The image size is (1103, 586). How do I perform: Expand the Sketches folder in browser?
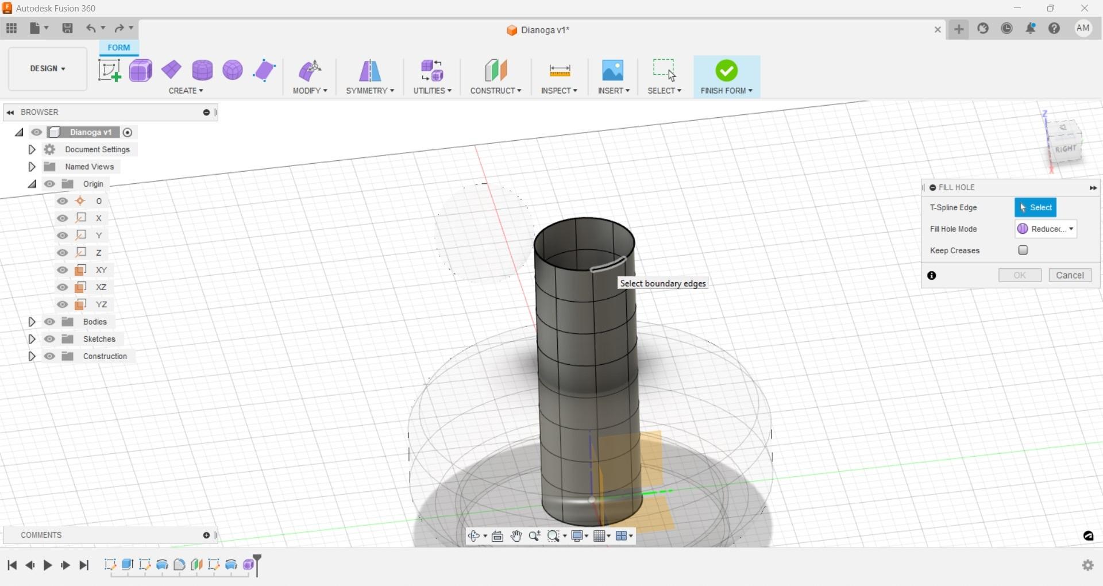click(32, 339)
